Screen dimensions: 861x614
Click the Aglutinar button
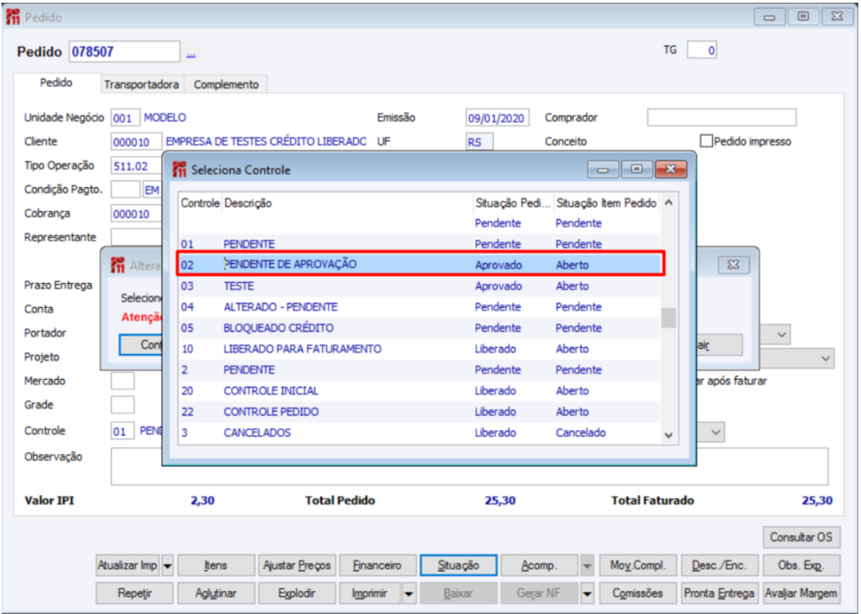click(x=215, y=594)
